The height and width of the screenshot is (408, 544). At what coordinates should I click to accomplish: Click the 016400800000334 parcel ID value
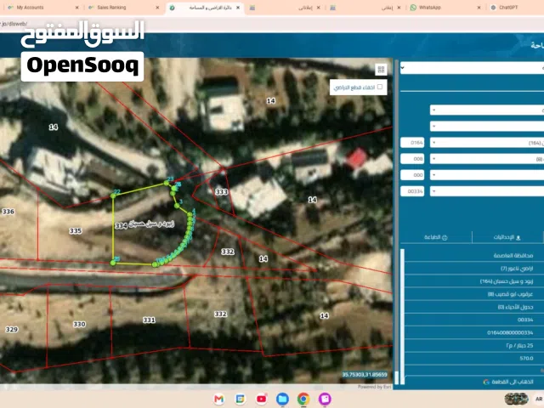pos(510,332)
